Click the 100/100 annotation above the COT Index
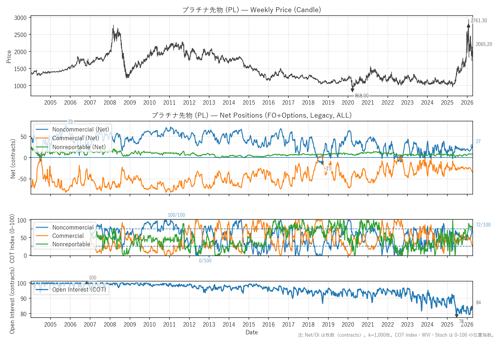The width and height of the screenshot is (499, 341). 176,215
